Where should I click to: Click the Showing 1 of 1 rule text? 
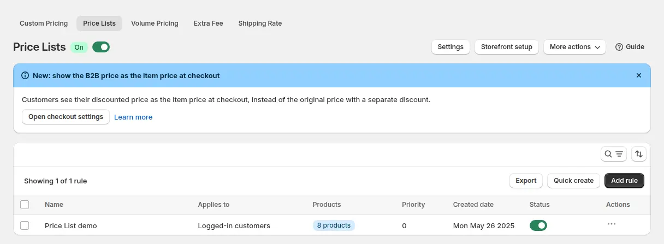coord(56,181)
